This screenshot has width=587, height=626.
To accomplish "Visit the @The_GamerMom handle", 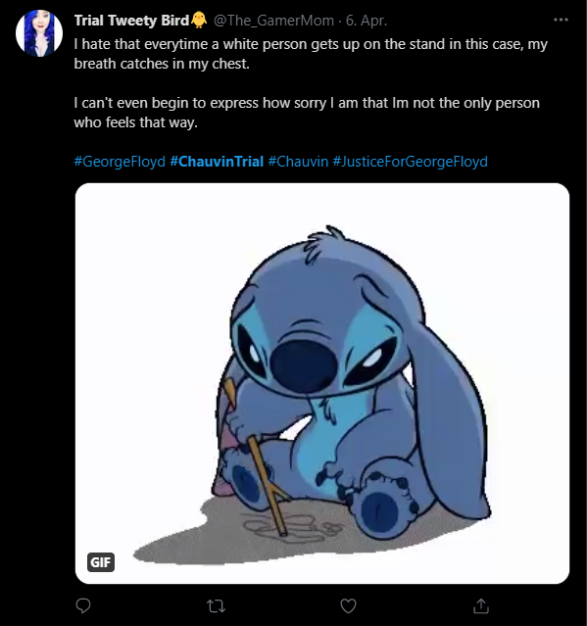I will pos(274,21).
